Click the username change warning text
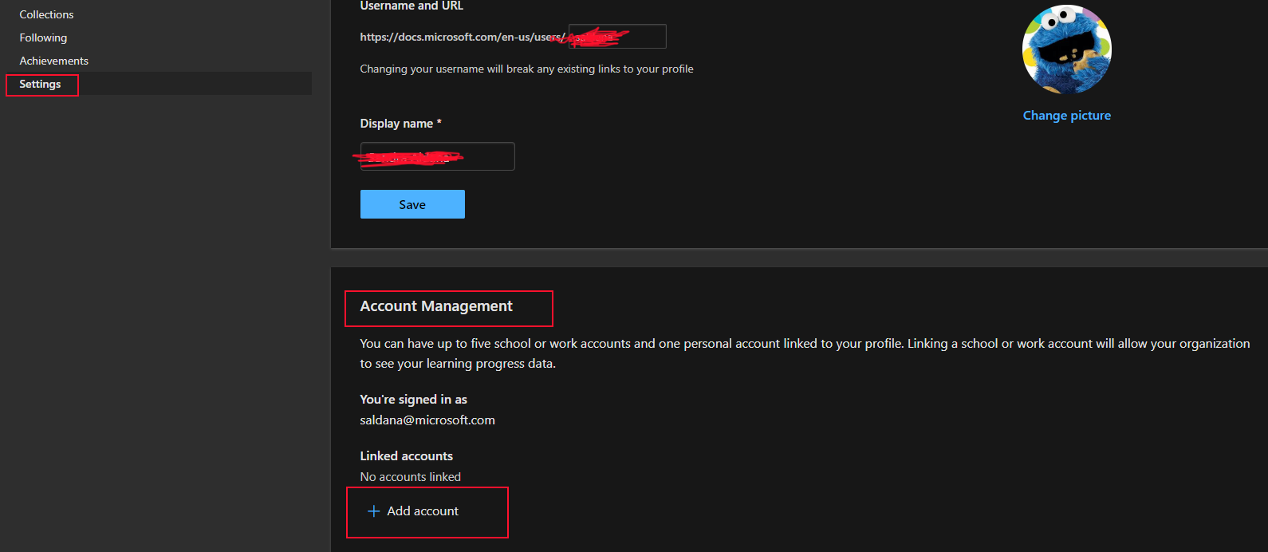 (x=526, y=69)
